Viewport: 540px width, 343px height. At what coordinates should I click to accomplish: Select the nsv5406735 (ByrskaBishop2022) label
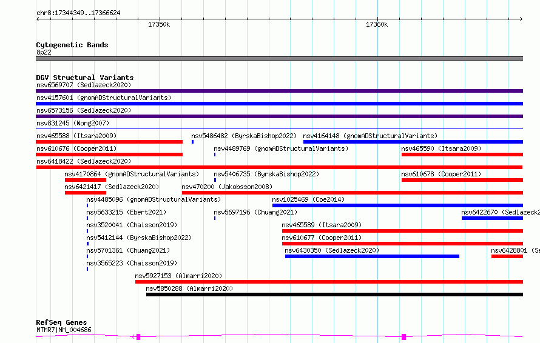pos(266,174)
